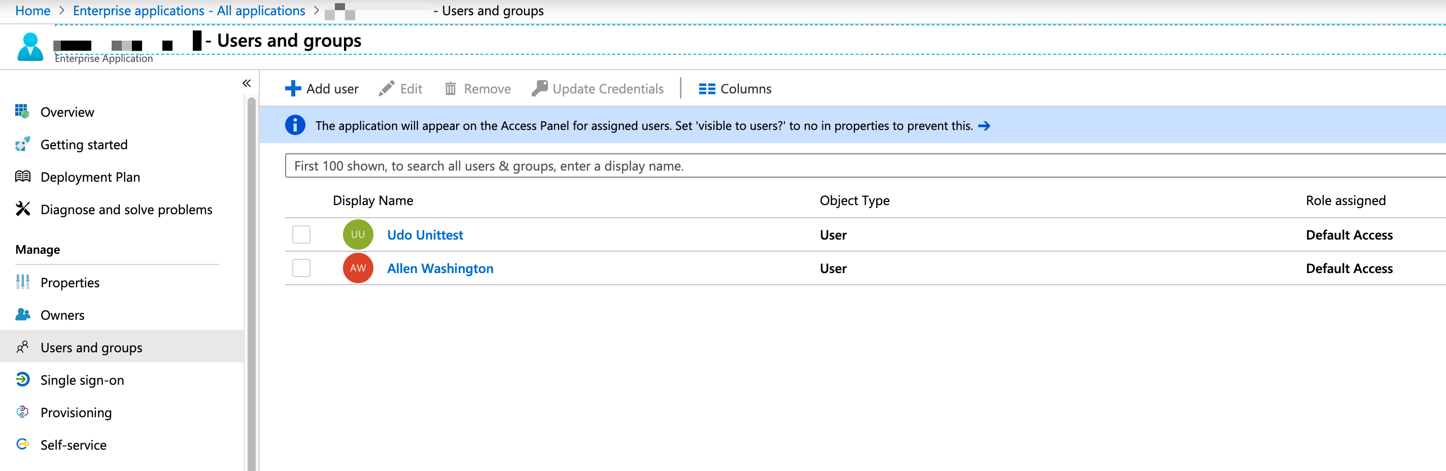
Task: Click the Enterprise Application user icon
Action: coord(30,47)
